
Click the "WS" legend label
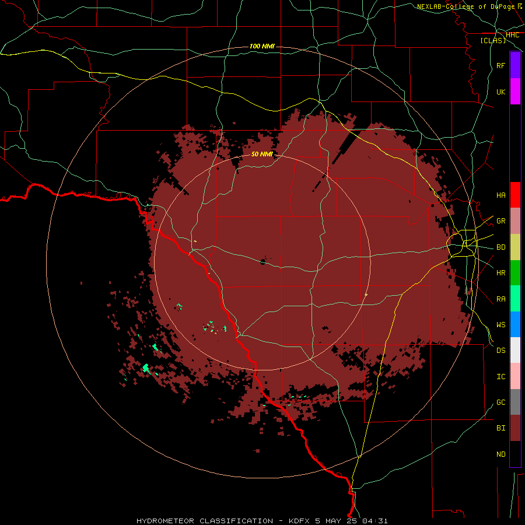[501, 324]
